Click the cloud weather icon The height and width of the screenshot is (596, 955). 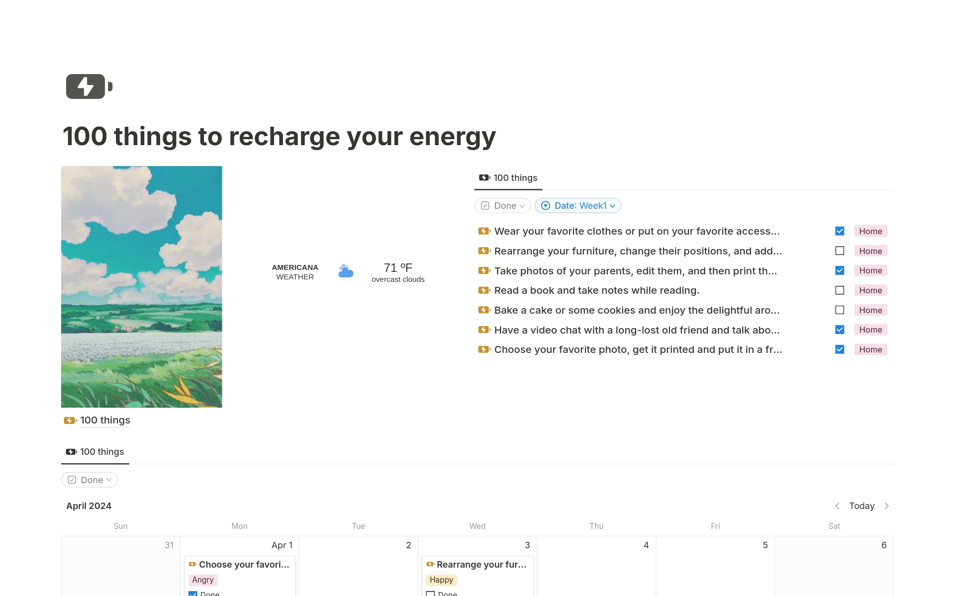coord(346,271)
